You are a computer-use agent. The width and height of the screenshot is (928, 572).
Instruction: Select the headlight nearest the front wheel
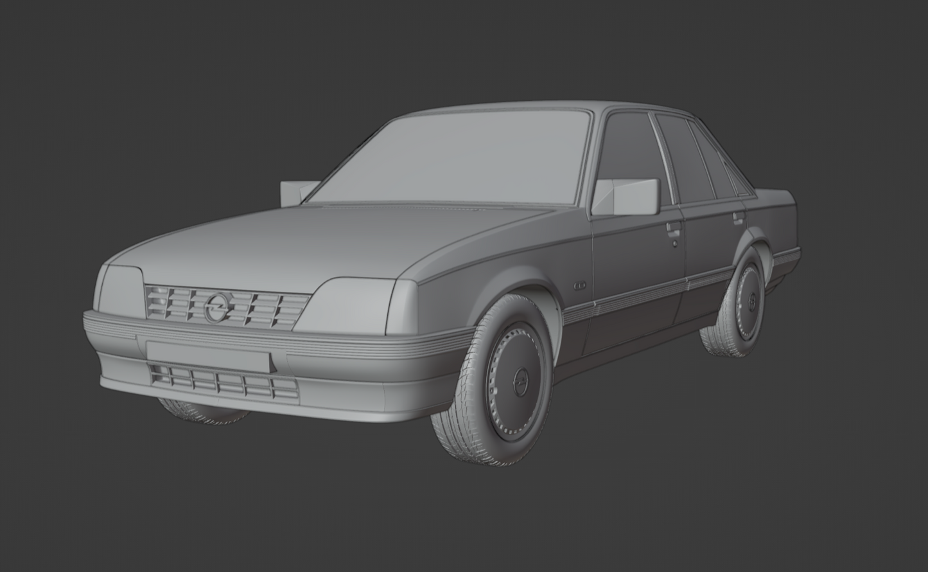pos(348,305)
